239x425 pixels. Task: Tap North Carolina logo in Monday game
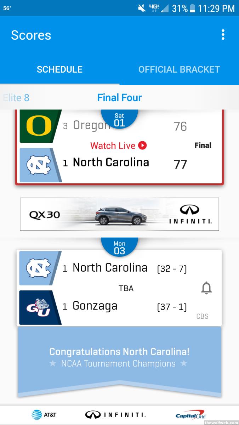point(38,268)
